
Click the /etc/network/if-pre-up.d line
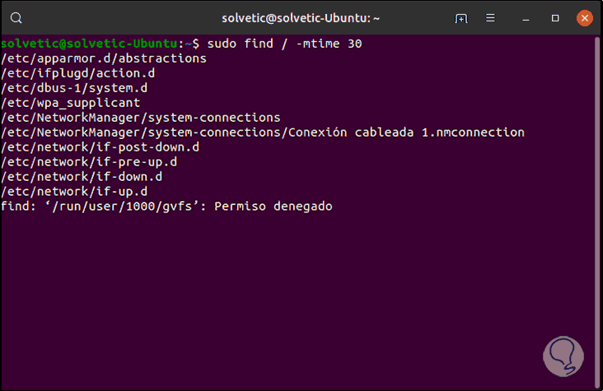tap(89, 162)
